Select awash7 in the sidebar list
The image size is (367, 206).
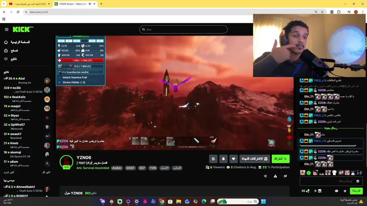coord(27,136)
